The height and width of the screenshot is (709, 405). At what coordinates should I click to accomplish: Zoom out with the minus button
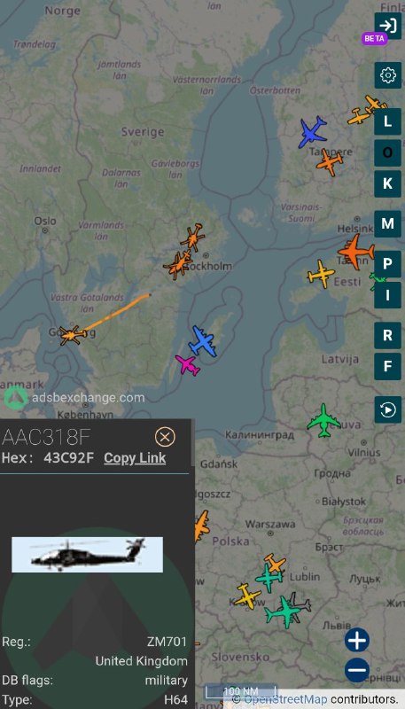[x=357, y=670]
